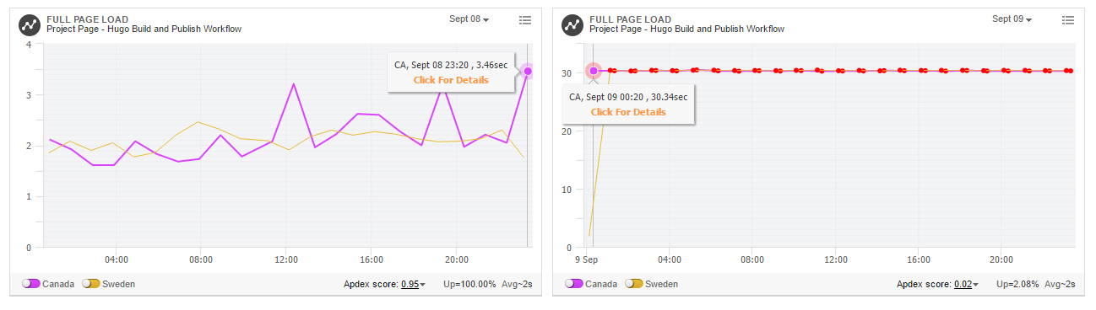Expand Apdex score 0.95 dropdown
The height and width of the screenshot is (310, 1096).
tap(414, 284)
